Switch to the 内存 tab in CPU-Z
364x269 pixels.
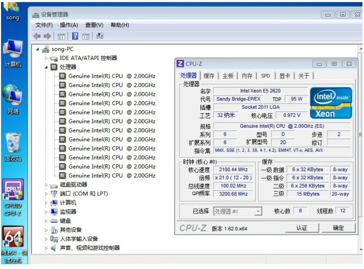click(247, 76)
